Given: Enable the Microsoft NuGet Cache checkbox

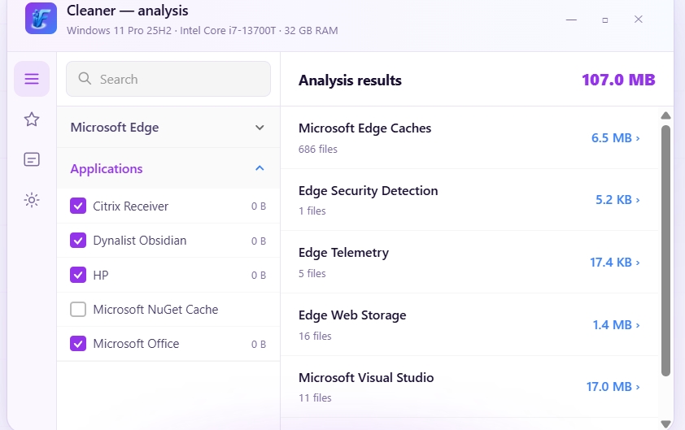Looking at the screenshot, I should pyautogui.click(x=78, y=310).
